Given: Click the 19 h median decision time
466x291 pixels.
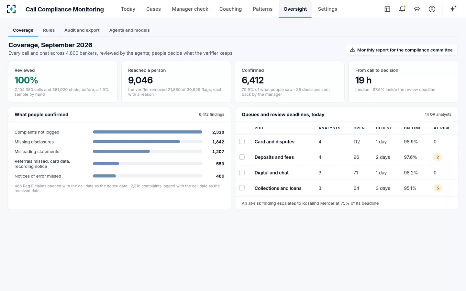Looking at the screenshot, I should (363, 80).
